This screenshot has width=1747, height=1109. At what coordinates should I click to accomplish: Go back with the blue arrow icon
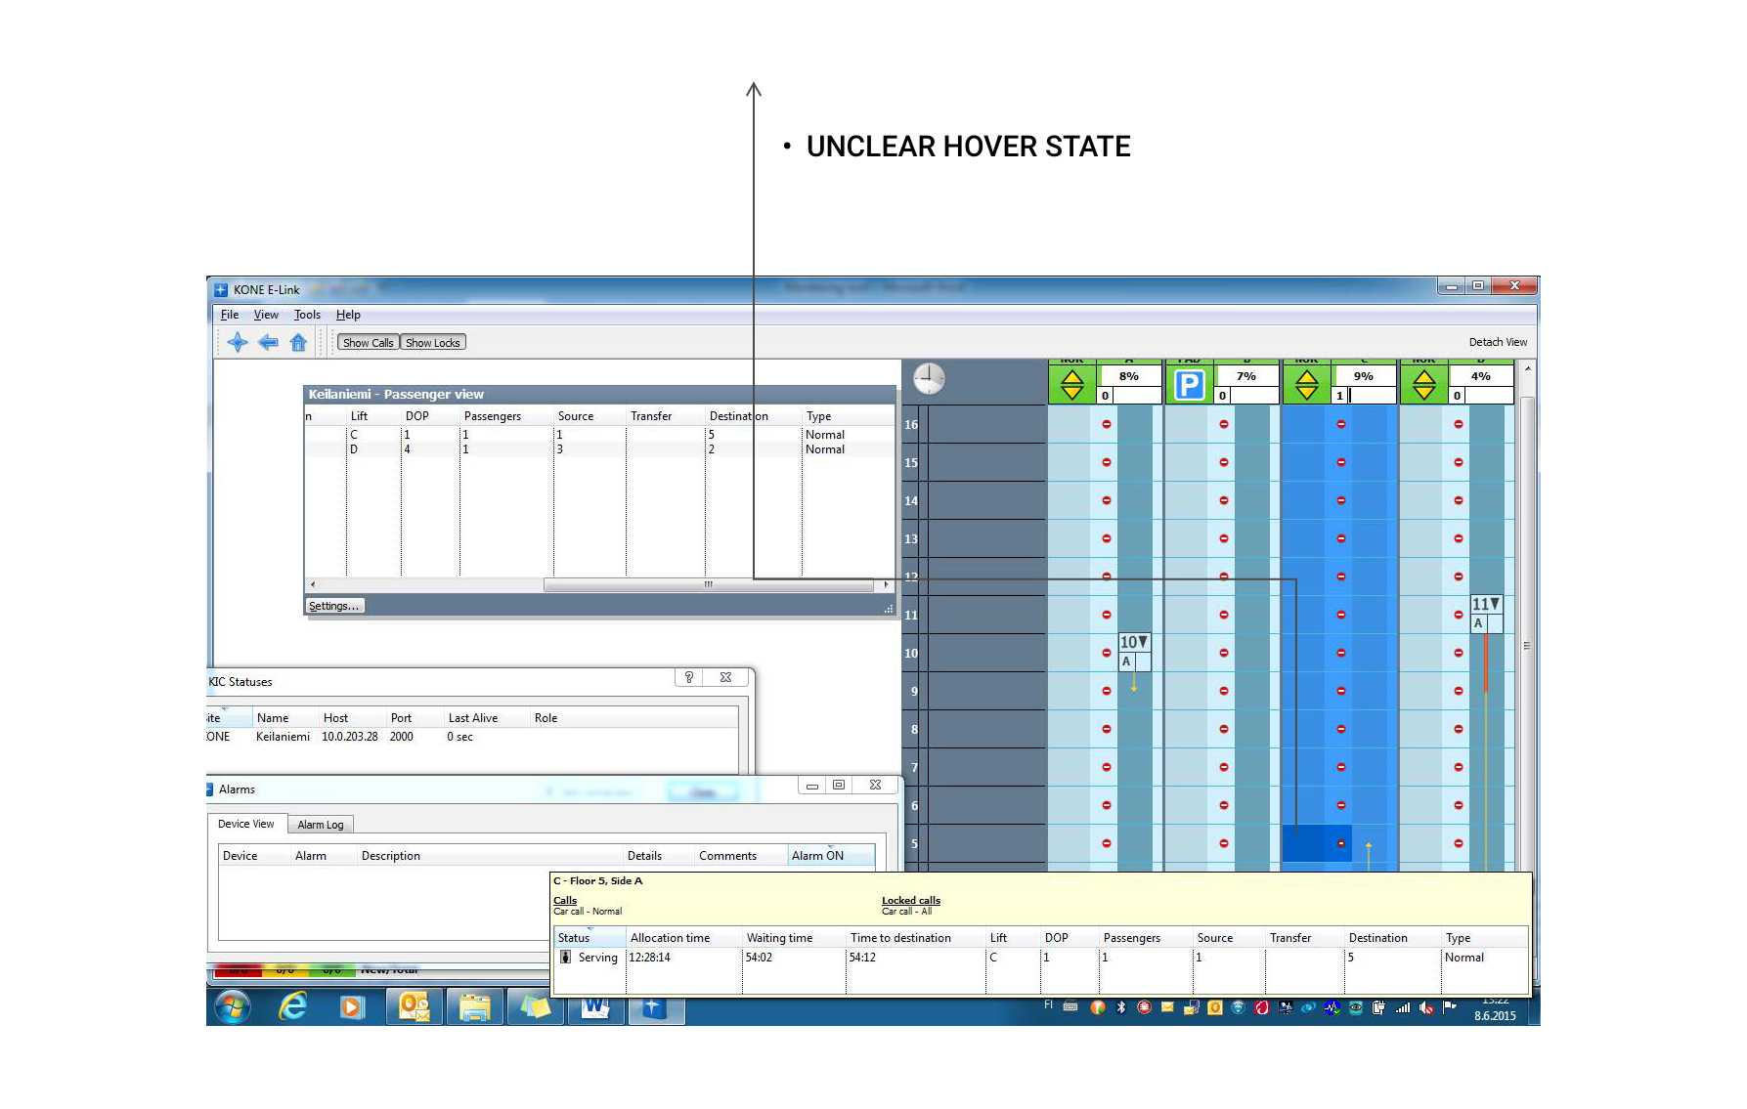pyautogui.click(x=268, y=342)
